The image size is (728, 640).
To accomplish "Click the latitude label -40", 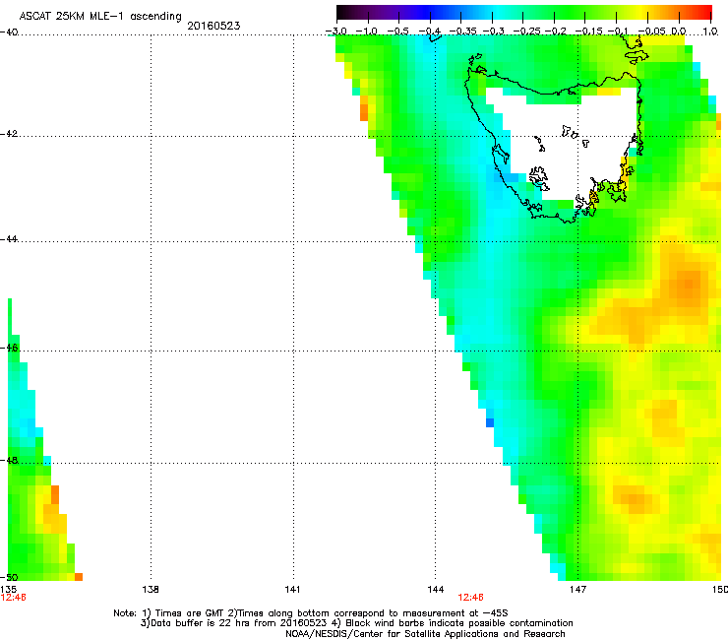I will [x=9, y=32].
